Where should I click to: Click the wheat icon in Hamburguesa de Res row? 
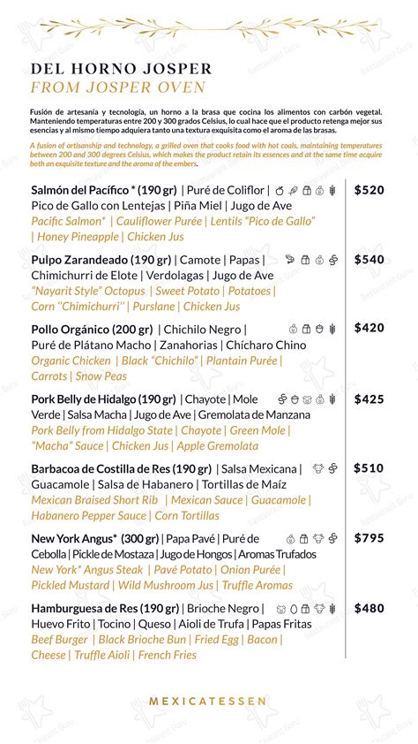(x=332, y=609)
